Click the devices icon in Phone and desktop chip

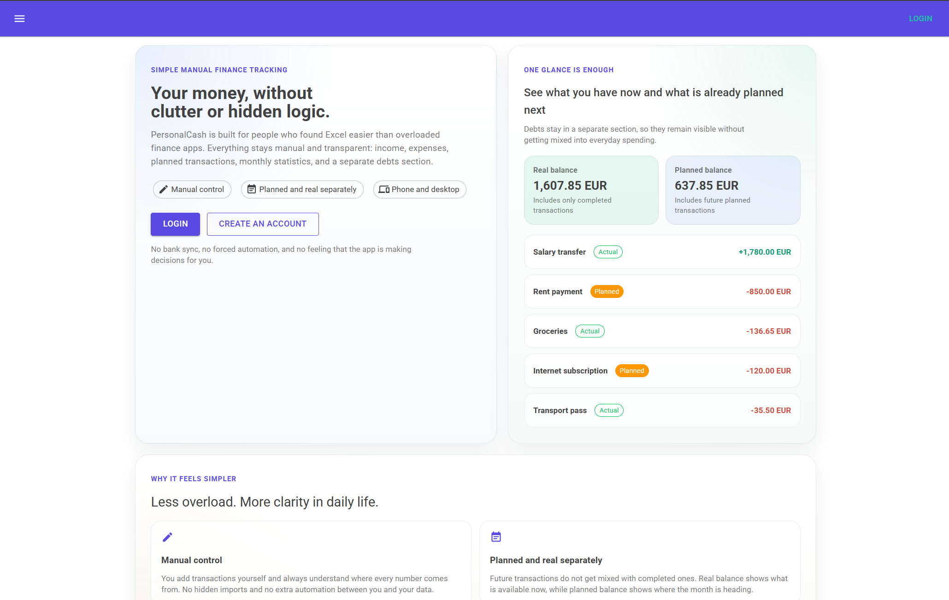click(384, 189)
